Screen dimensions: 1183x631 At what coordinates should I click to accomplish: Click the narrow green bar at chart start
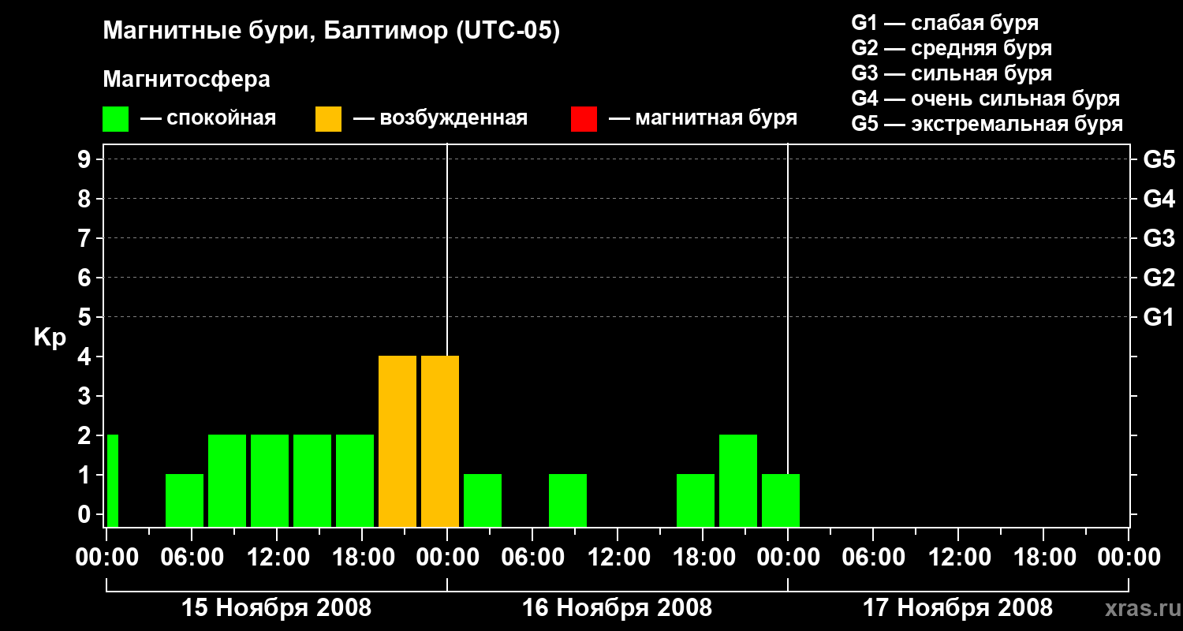point(113,480)
